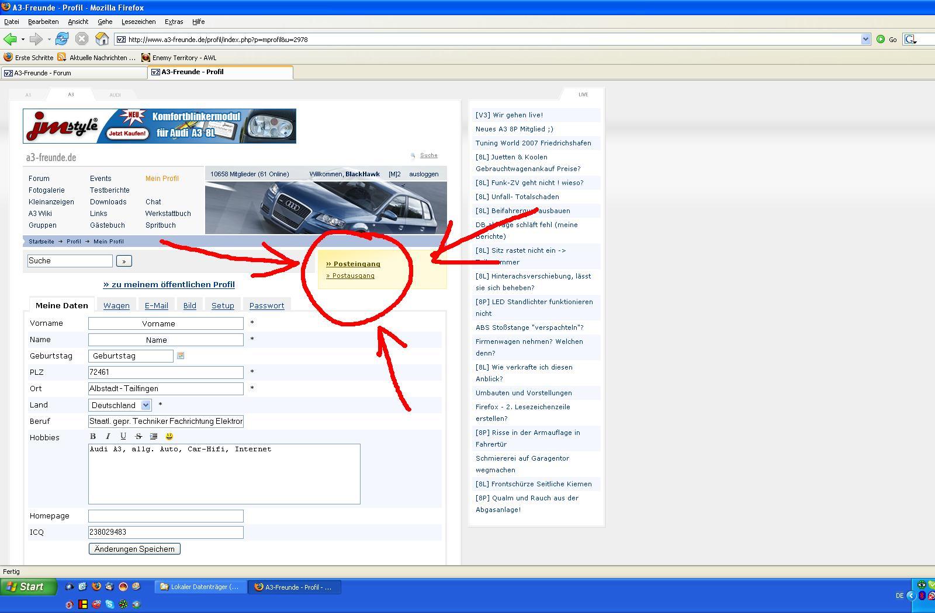Open the Bearbeiten menu
935x613 pixels.
pos(43,22)
